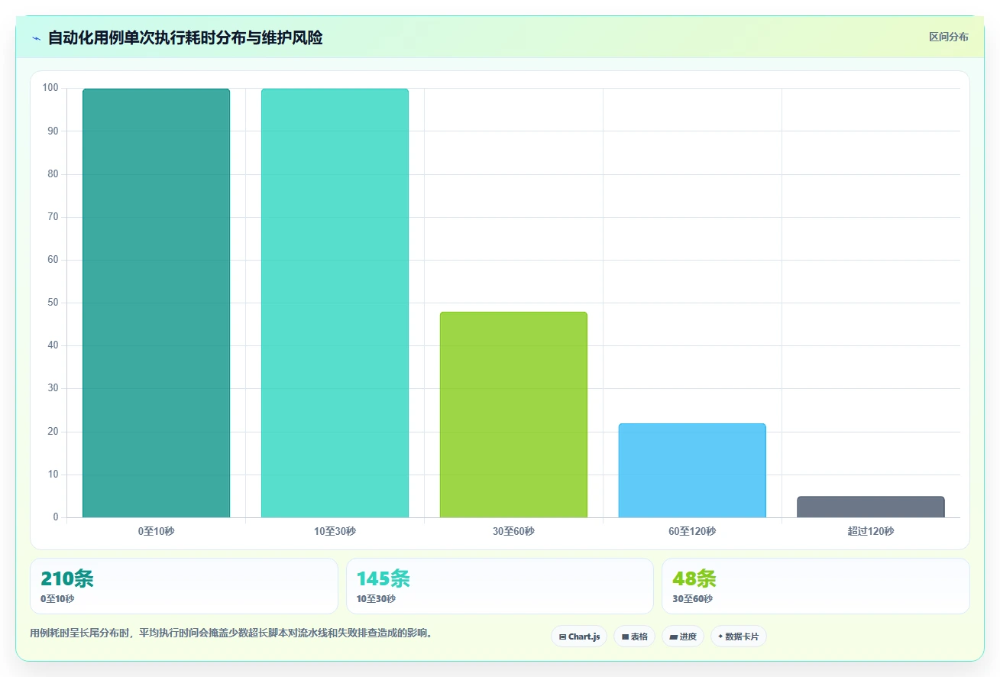Click the x-axis label 0至10秒
The image size is (1000, 677).
coord(156,531)
